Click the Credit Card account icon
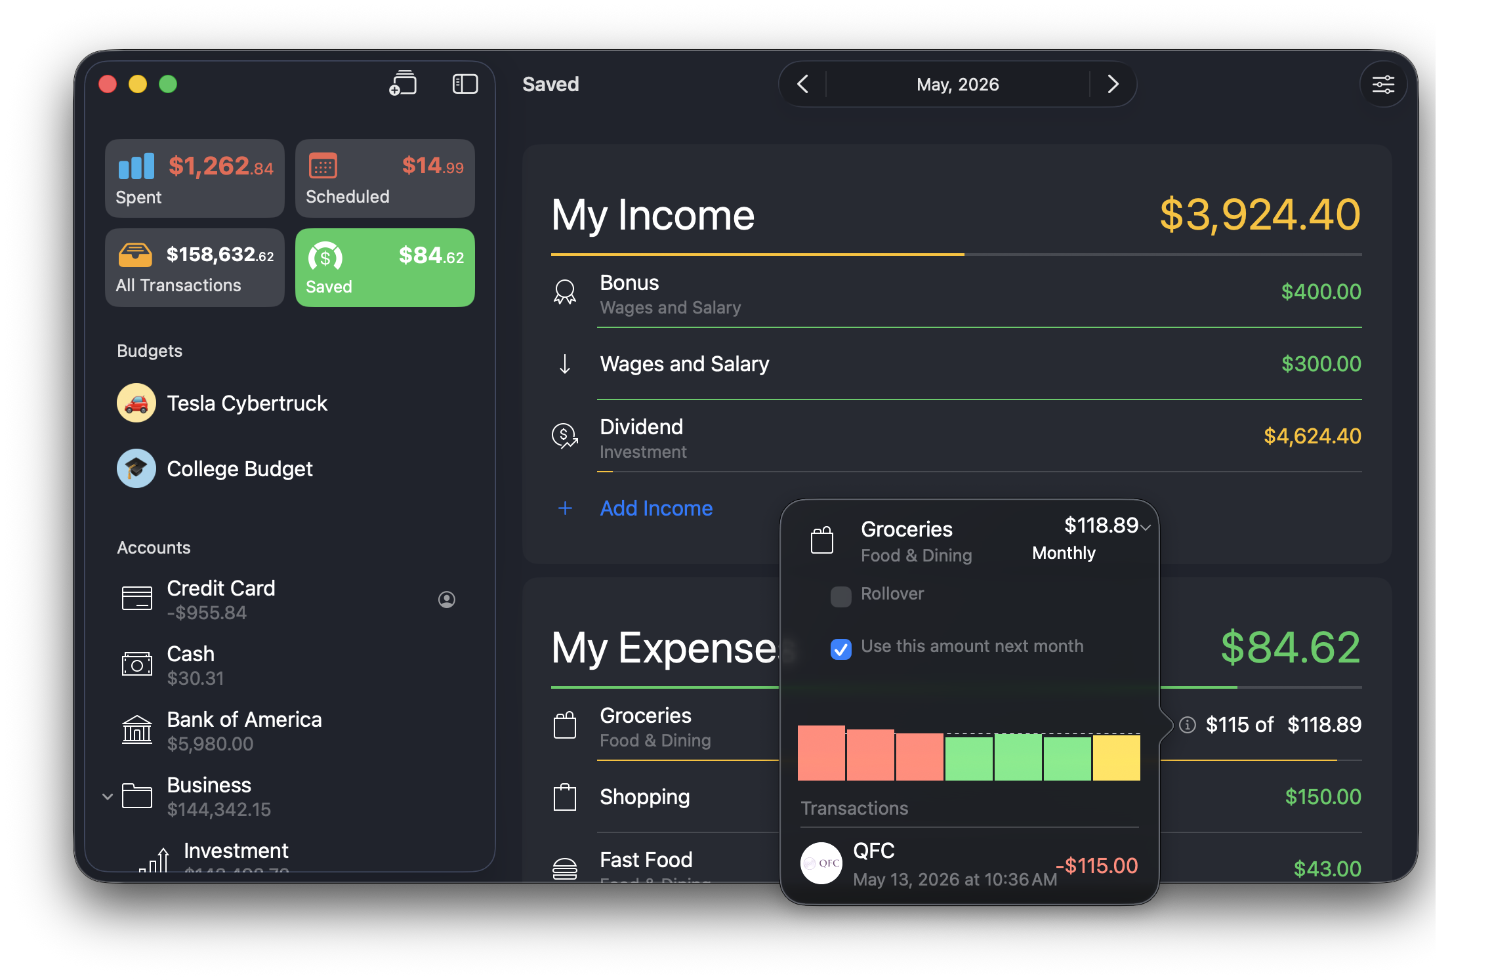This screenshot has width=1492, height=980. point(137,598)
